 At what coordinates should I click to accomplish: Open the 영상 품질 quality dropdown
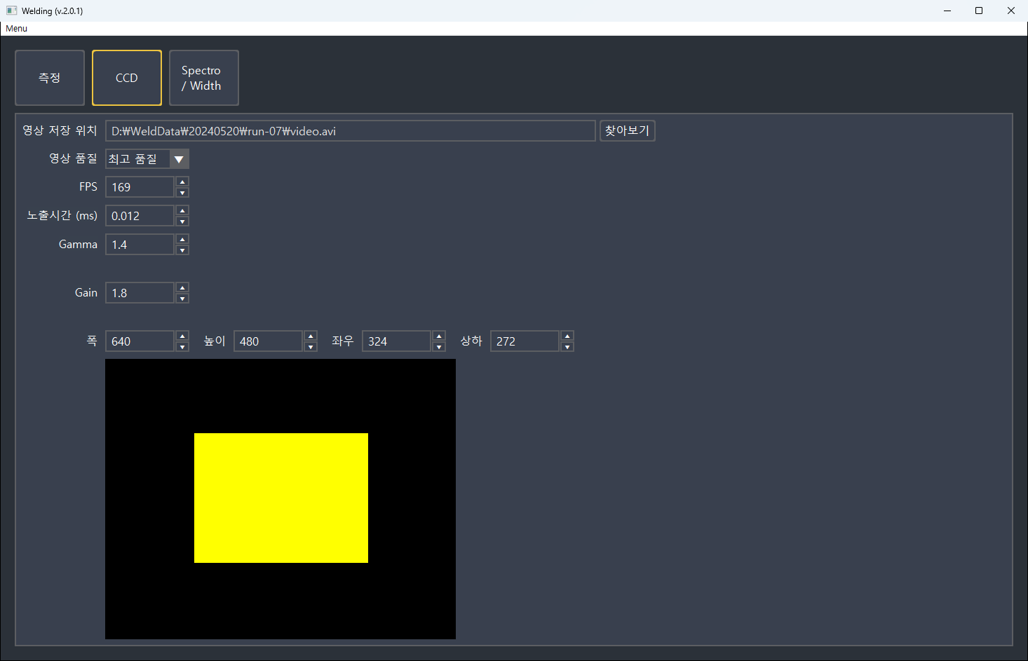click(147, 159)
